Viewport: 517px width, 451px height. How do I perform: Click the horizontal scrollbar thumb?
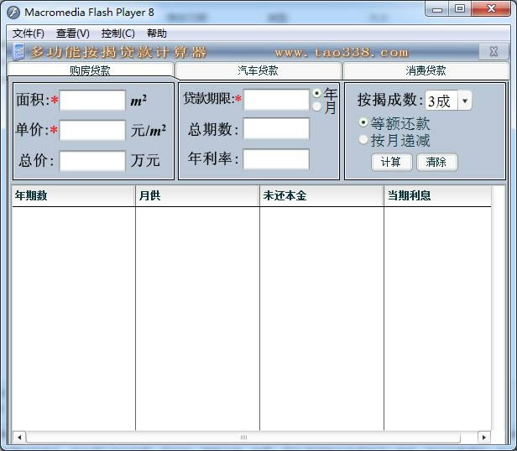243,438
